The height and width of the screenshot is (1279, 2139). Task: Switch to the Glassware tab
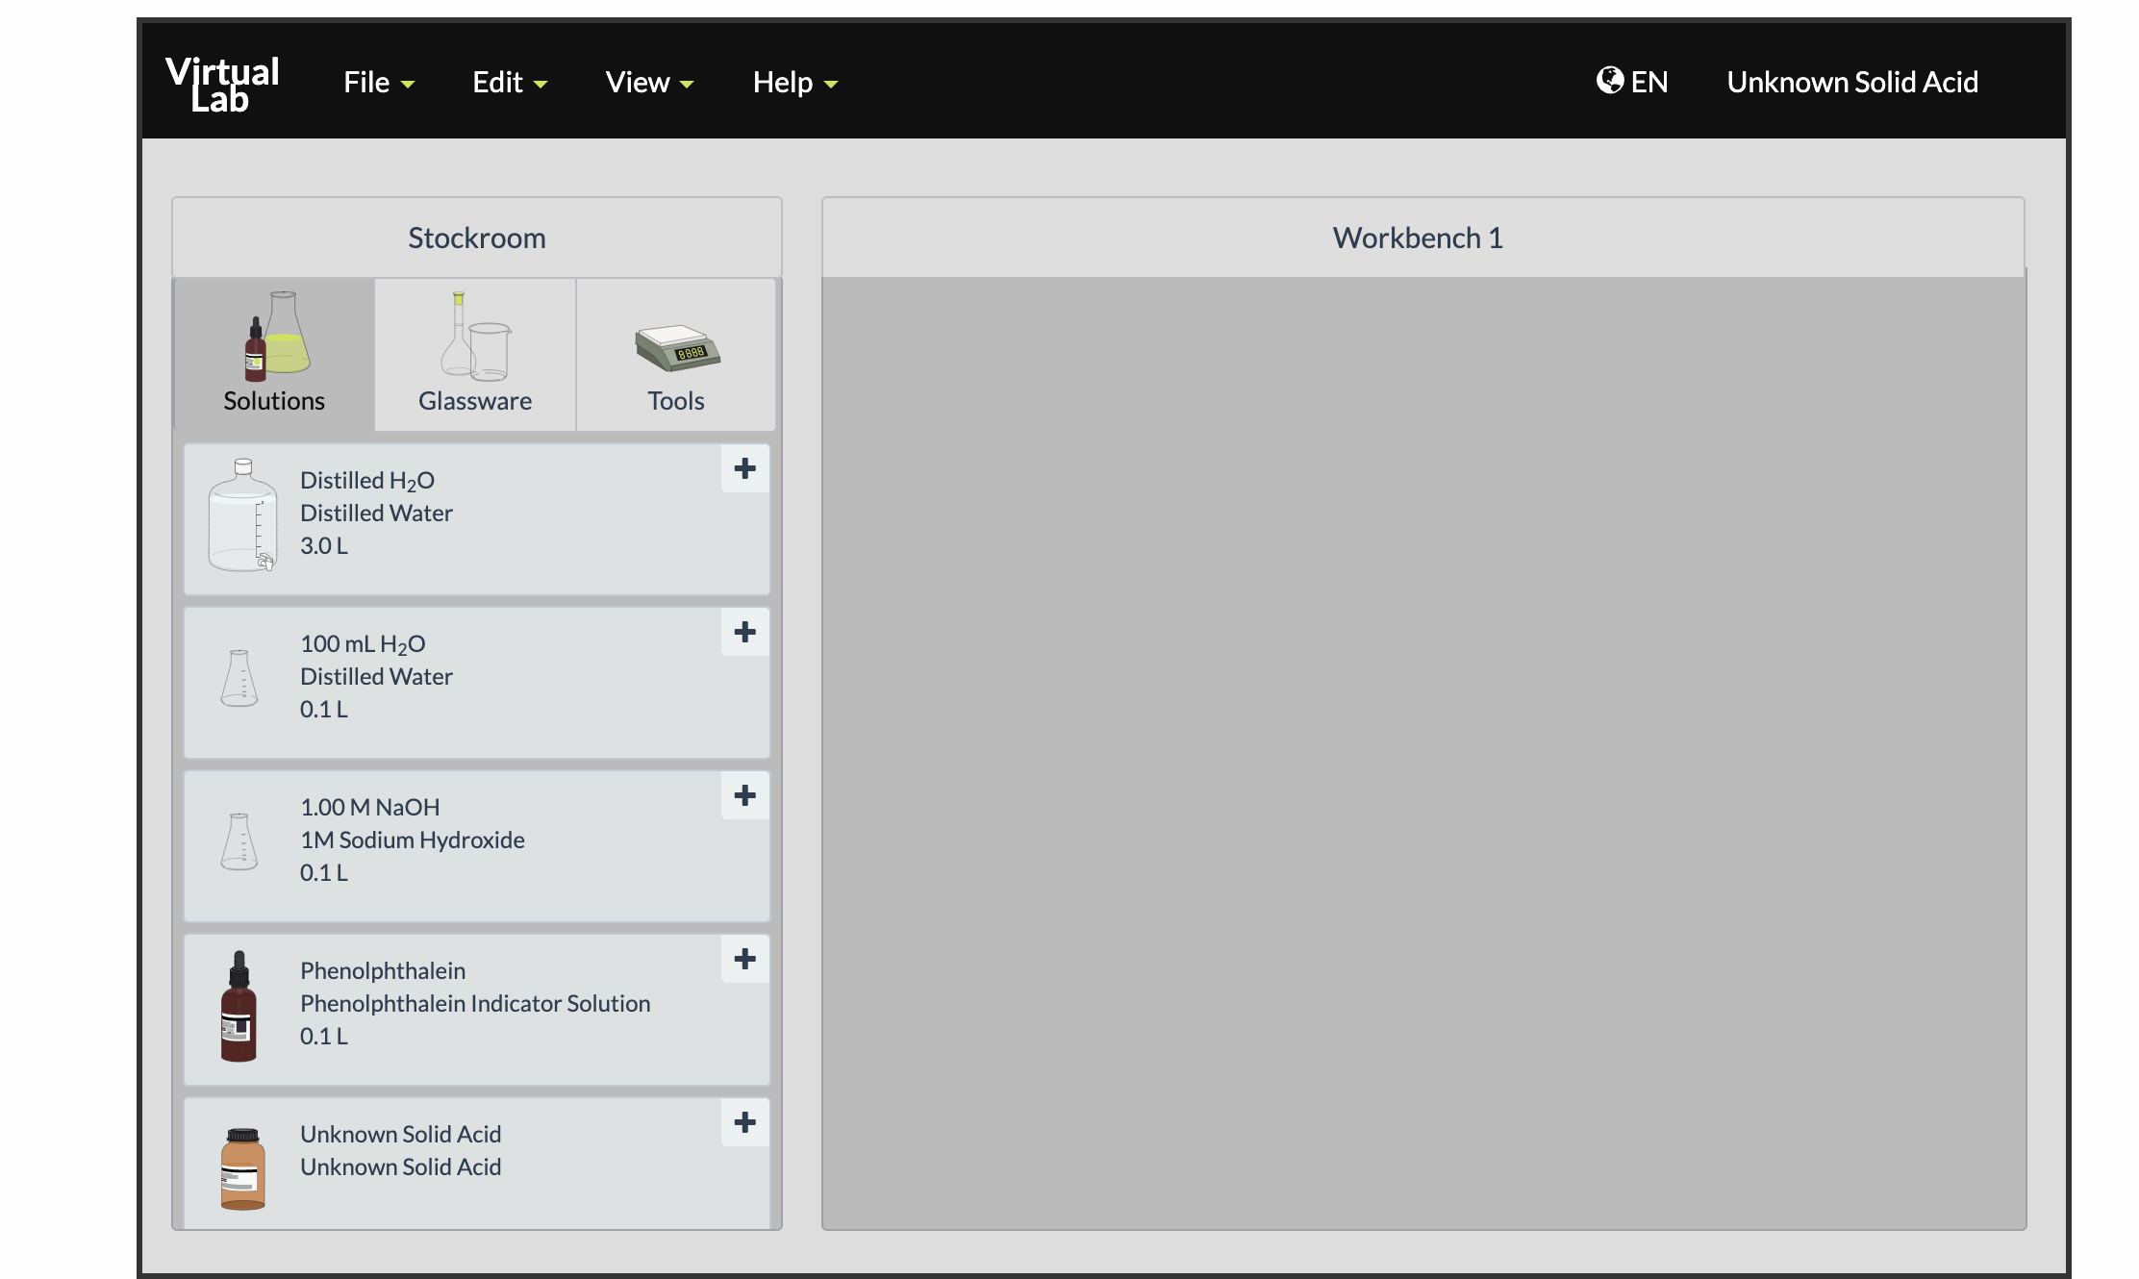[x=475, y=355]
